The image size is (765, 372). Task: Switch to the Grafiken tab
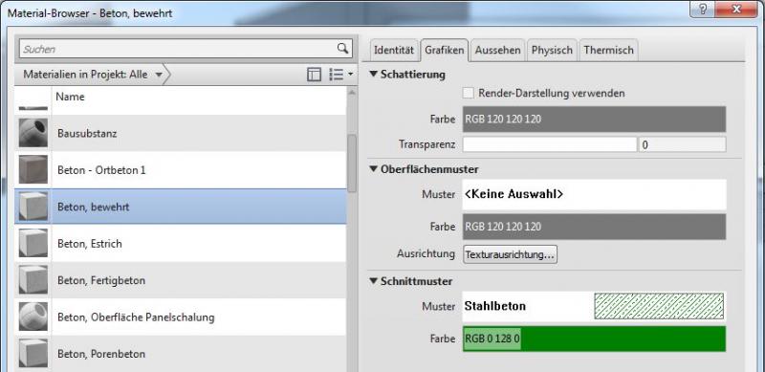[x=444, y=50]
